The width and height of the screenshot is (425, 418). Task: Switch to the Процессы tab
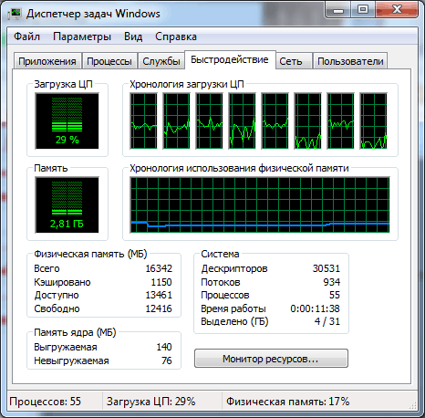[109, 61]
